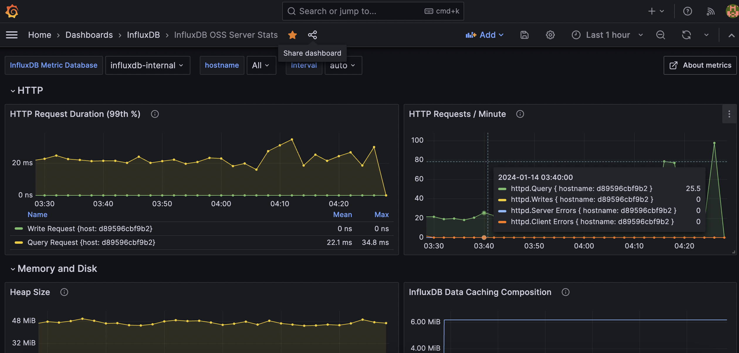Unstar the dashboard favorite icon
This screenshot has width=739, height=353.
pyautogui.click(x=292, y=35)
